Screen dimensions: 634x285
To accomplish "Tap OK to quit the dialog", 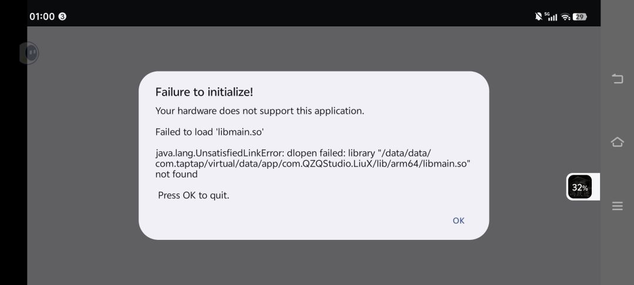I will pyautogui.click(x=458, y=220).
